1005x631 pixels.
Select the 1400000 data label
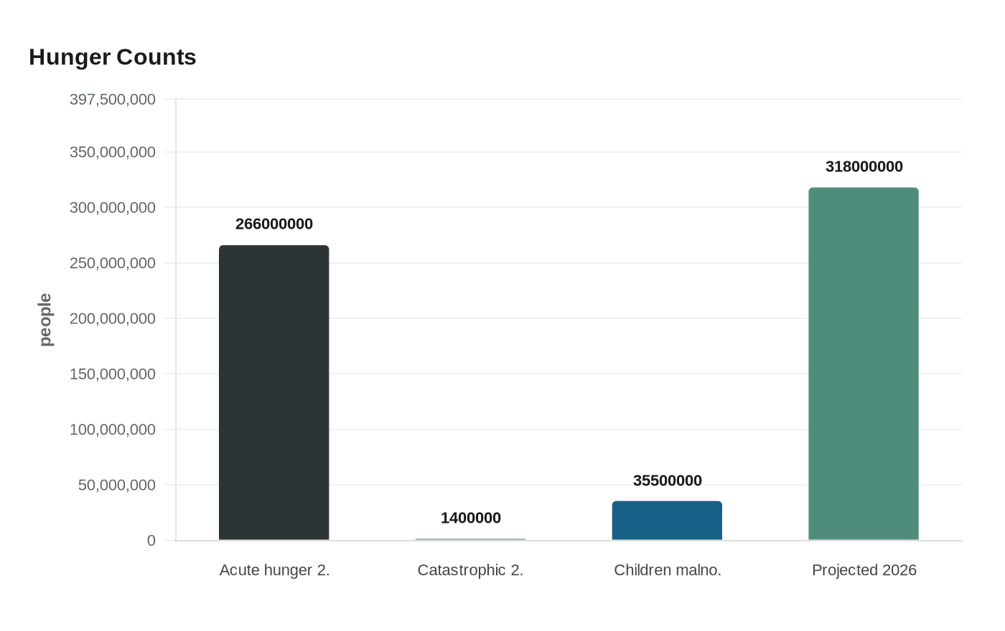tap(471, 518)
